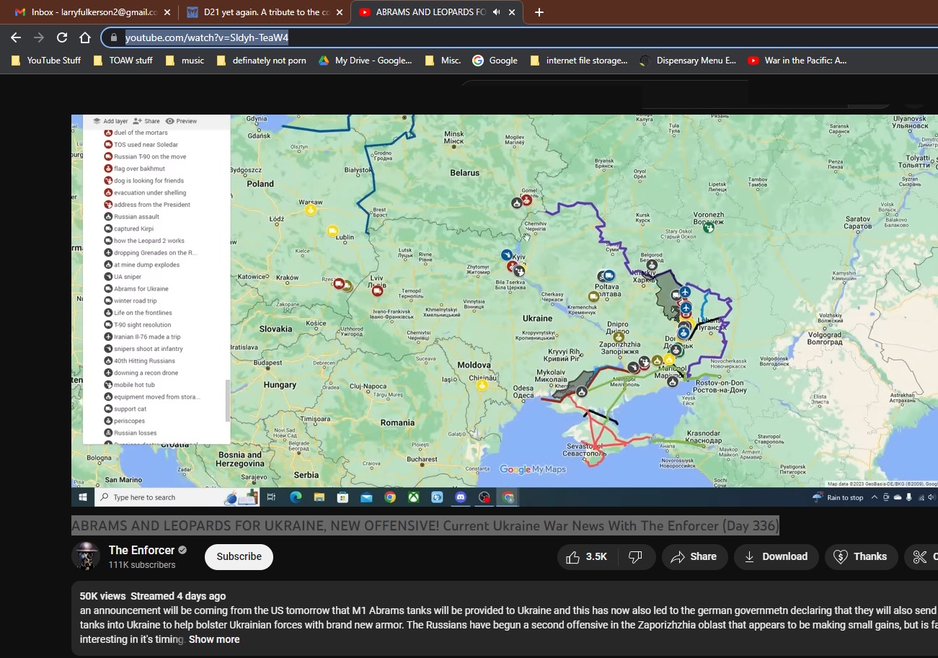The image size is (938, 658).
Task: Open the YouTube Stuff bookmark folder
Action: coord(46,61)
